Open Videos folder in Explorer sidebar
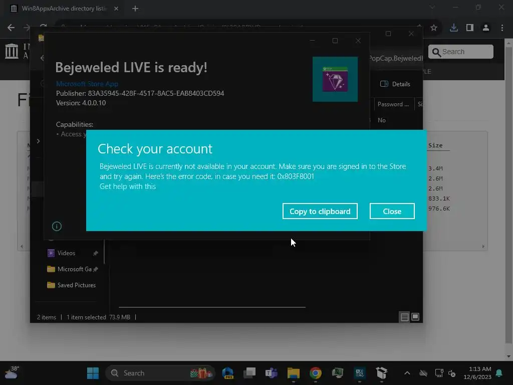 click(x=66, y=253)
